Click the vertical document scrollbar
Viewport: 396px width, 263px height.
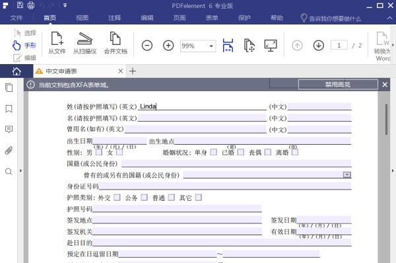click(x=386, y=120)
